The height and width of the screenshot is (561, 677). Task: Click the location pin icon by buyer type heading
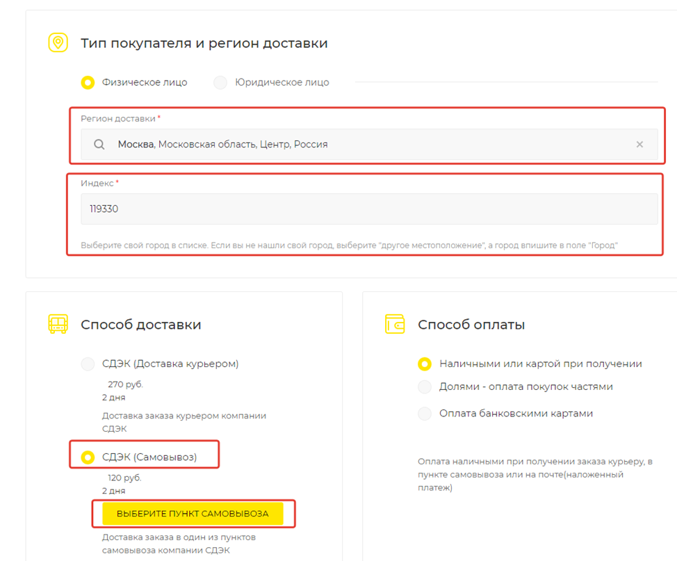[58, 43]
